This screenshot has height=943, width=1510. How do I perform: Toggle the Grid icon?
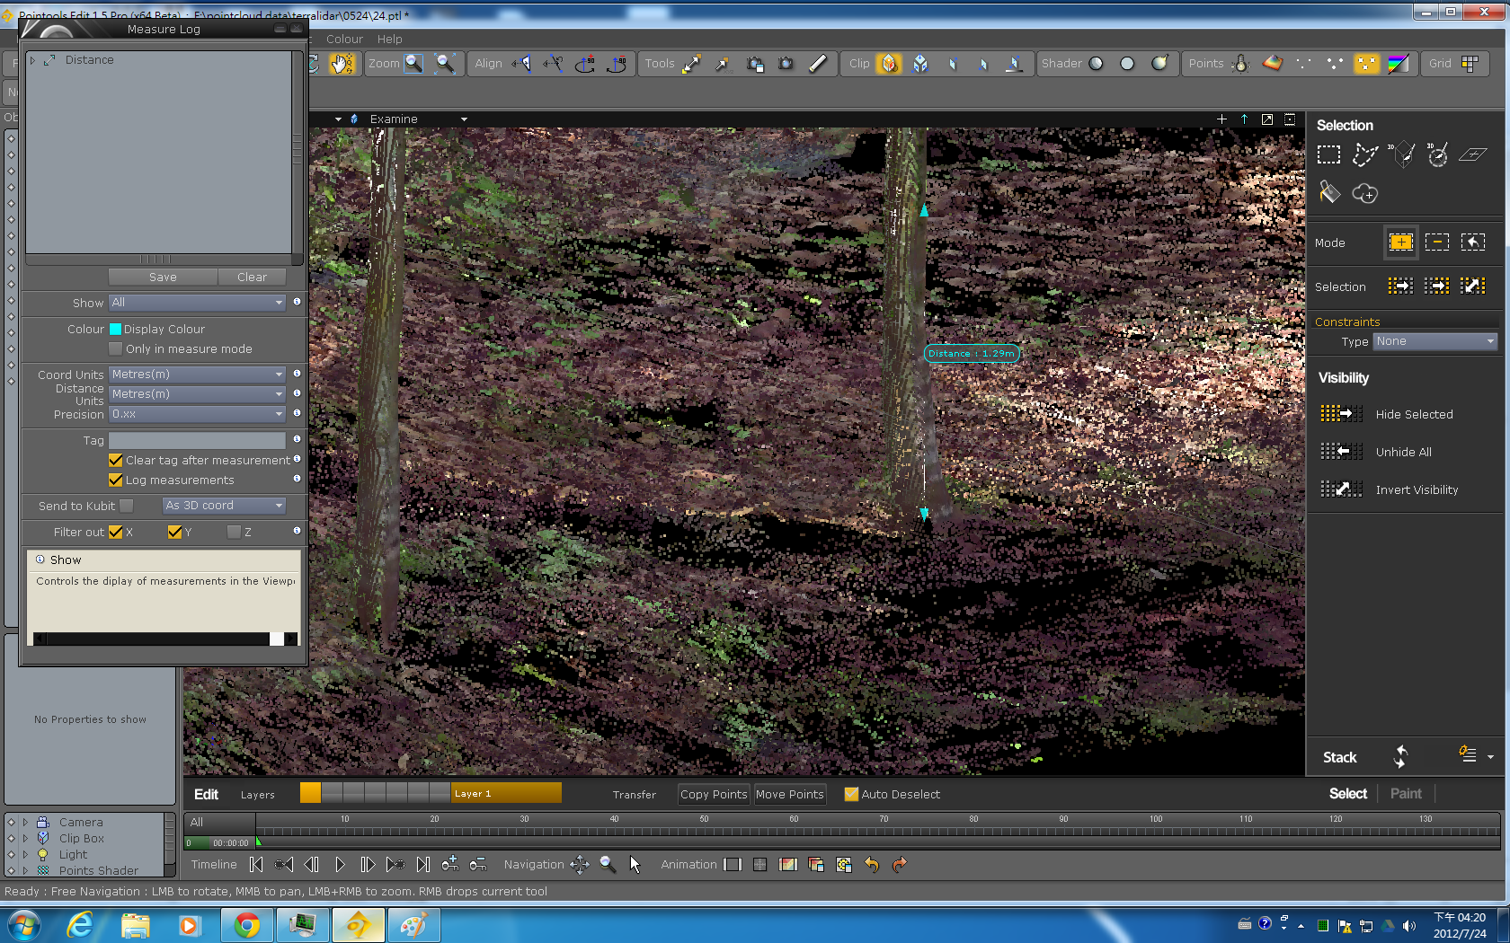[x=1470, y=64]
